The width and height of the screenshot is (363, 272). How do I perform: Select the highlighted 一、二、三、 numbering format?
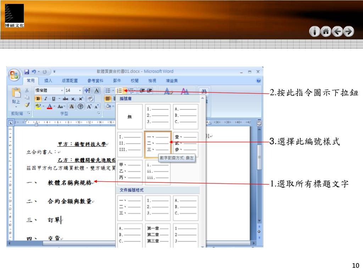158,144
